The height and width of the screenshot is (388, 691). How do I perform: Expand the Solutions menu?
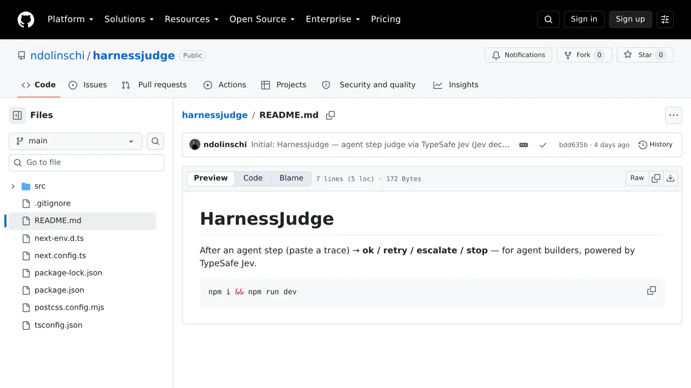[129, 19]
